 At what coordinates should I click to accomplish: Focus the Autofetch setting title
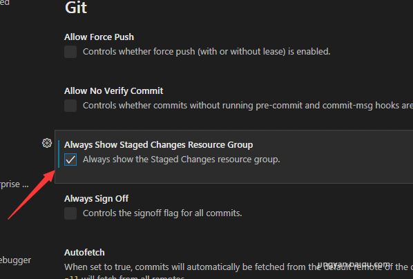point(84,253)
